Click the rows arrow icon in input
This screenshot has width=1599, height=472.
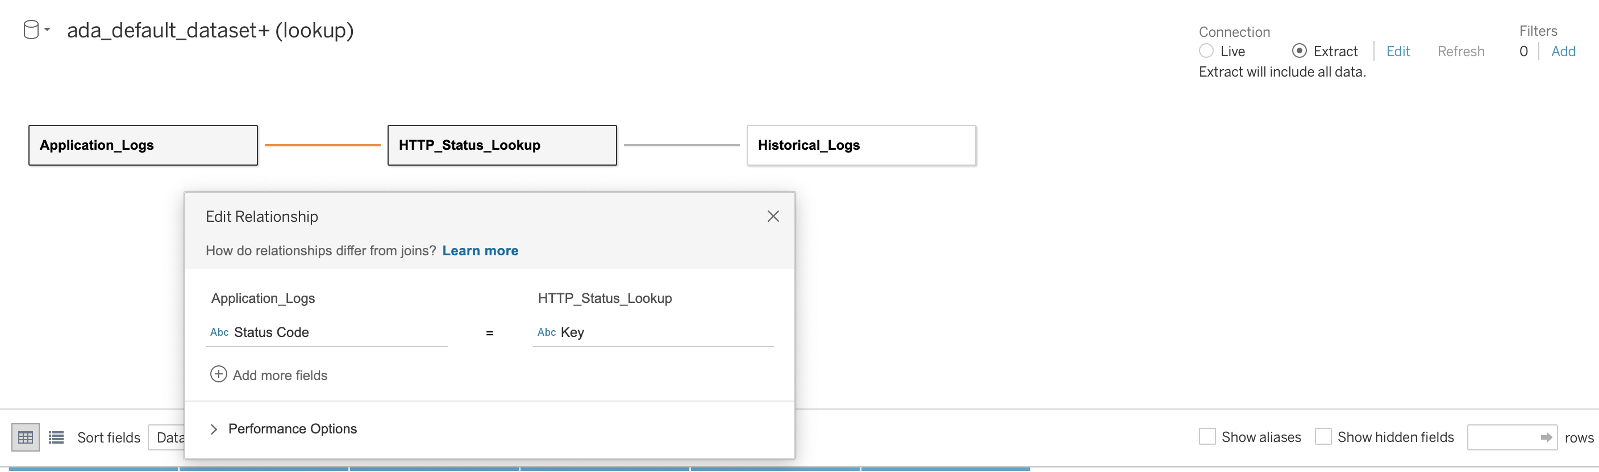coord(1546,437)
